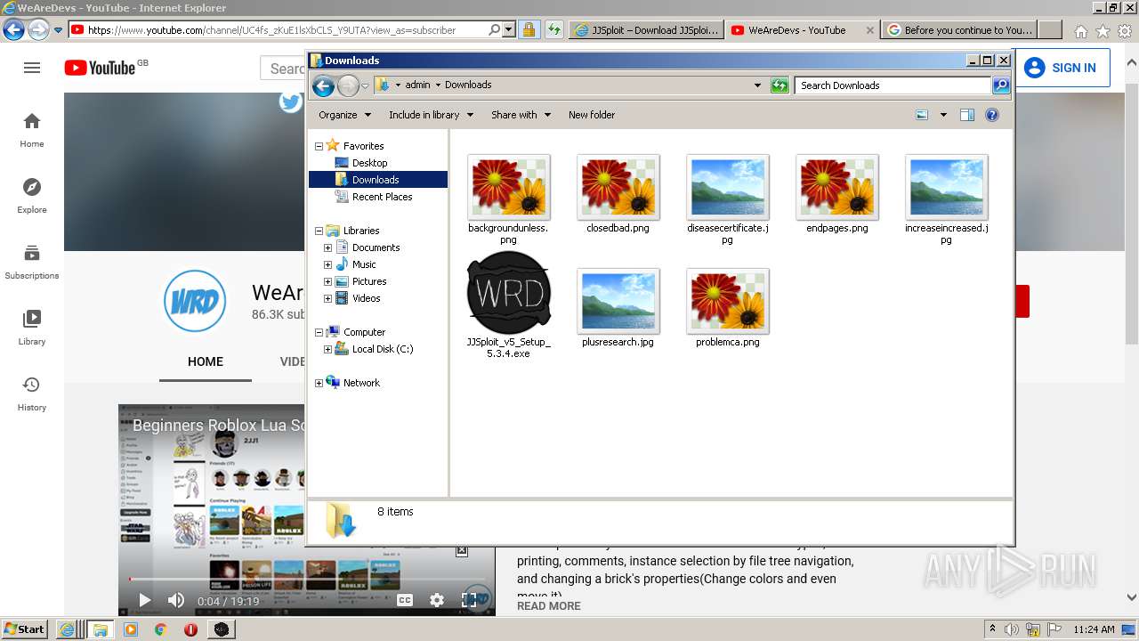Screen dimensions: 1139x641
Task: Open Explorer help icon
Action: (992, 115)
